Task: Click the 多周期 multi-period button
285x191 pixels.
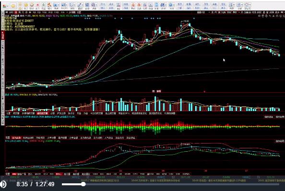Action: 72,12
